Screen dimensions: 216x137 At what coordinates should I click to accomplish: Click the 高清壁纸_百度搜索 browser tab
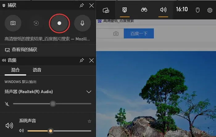click(116, 21)
